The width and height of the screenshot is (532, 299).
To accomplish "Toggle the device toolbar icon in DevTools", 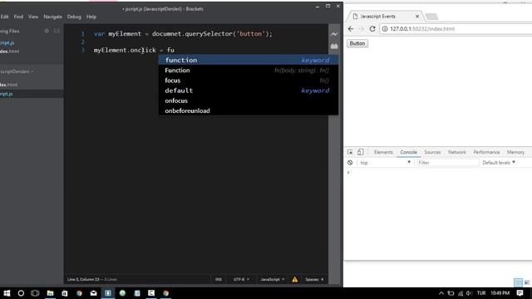I will point(360,152).
